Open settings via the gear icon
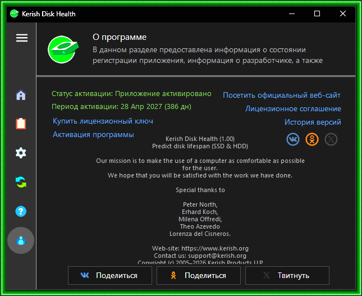This screenshot has width=362, height=296. pyautogui.click(x=21, y=153)
